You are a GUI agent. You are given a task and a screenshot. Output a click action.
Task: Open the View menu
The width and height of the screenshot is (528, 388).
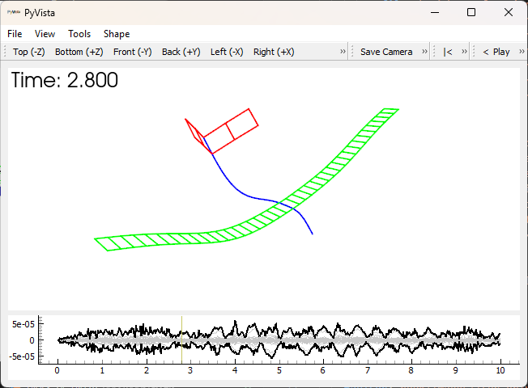tap(45, 34)
